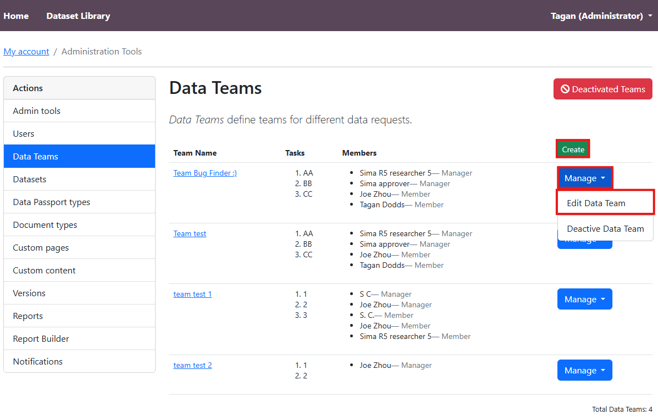658x419 pixels.
Task: Go to My account breadcrumb
Action: (x=26, y=52)
